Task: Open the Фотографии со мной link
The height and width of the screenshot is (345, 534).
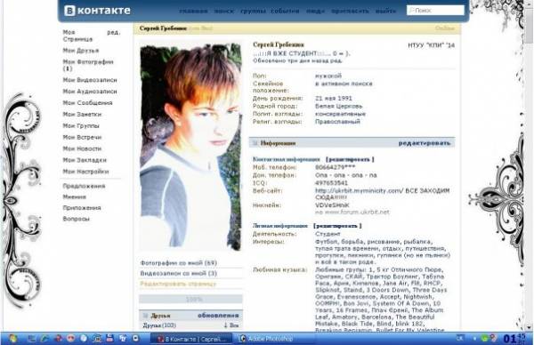Action: (x=179, y=263)
